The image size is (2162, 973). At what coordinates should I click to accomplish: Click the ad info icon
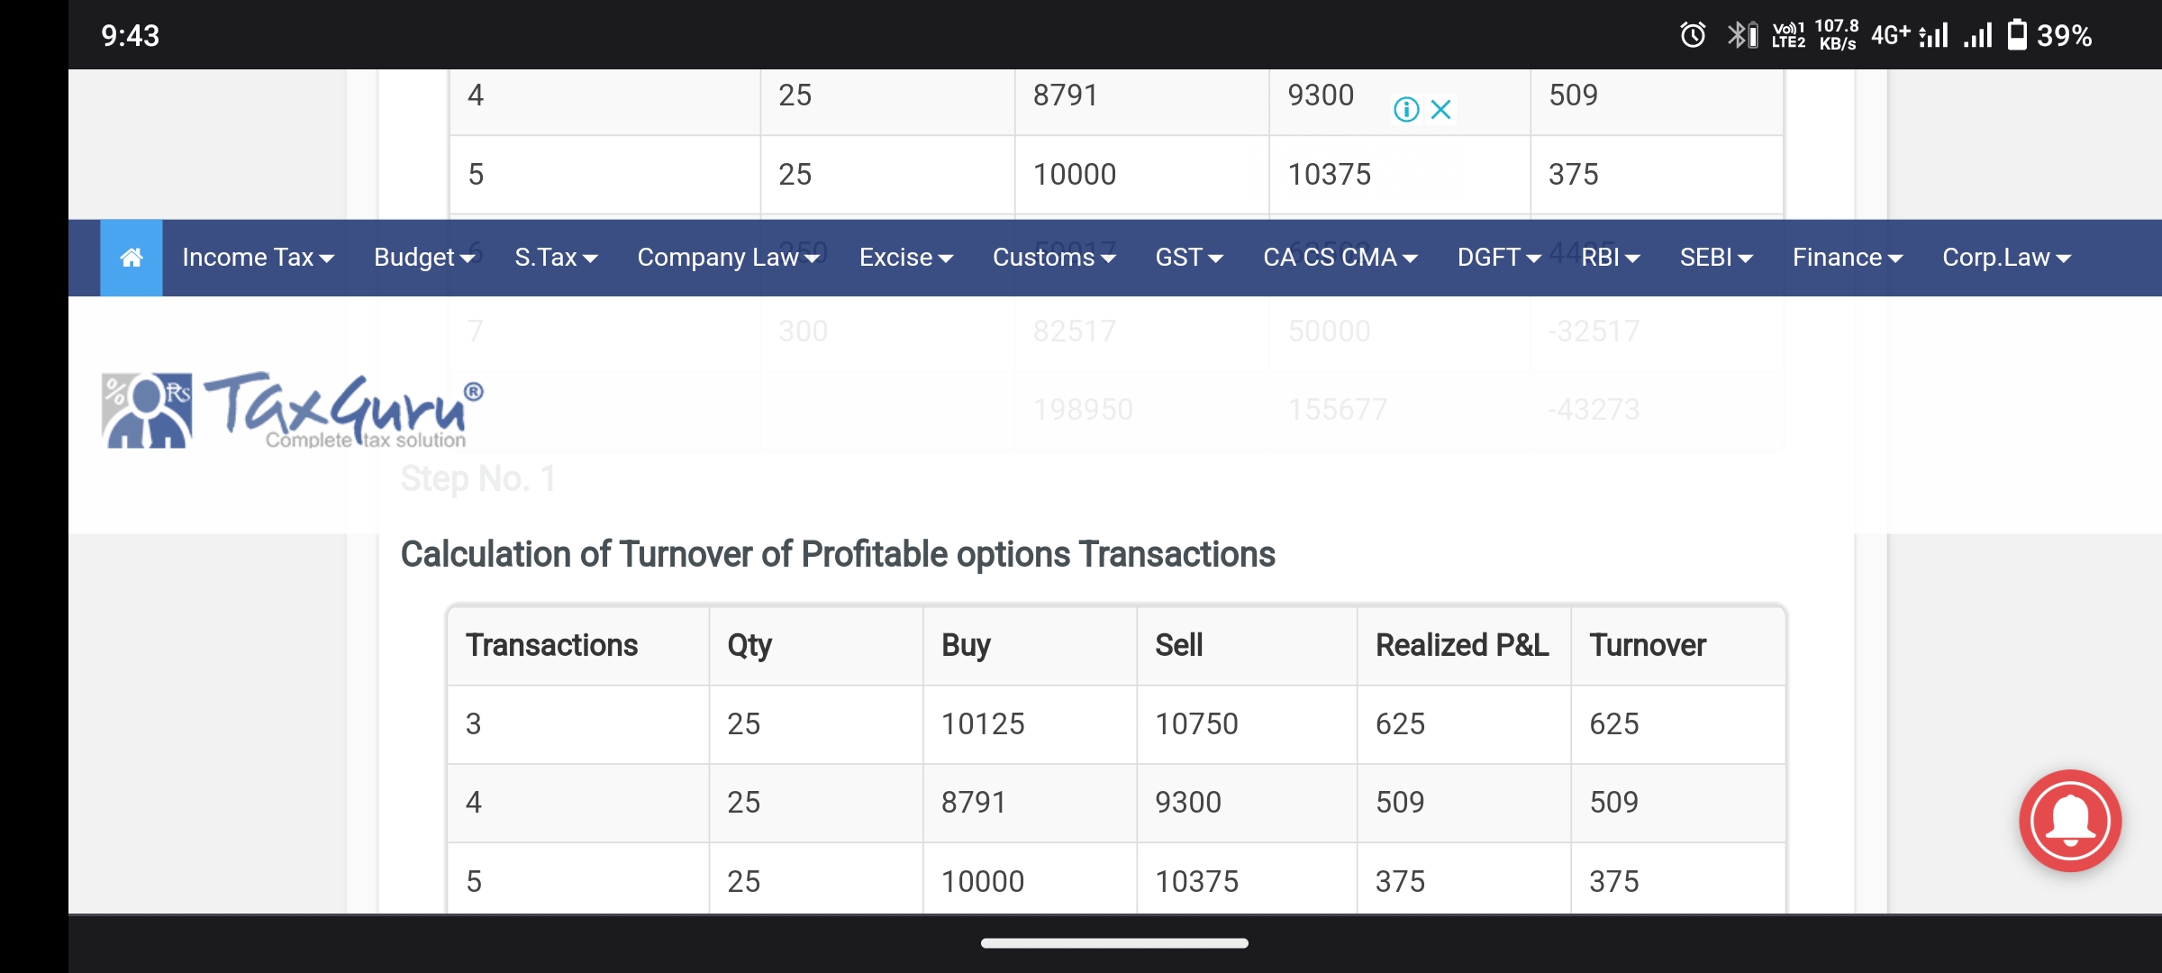(x=1405, y=110)
